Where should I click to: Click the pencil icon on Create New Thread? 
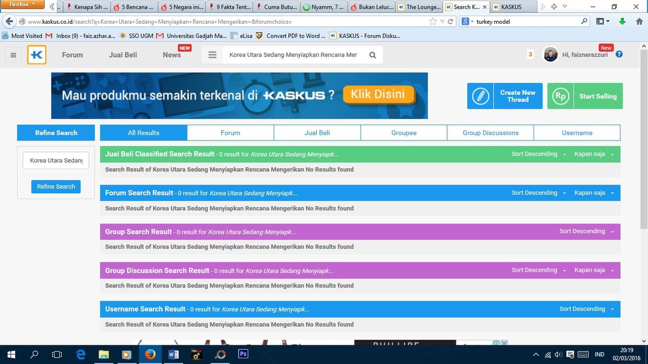coord(480,96)
